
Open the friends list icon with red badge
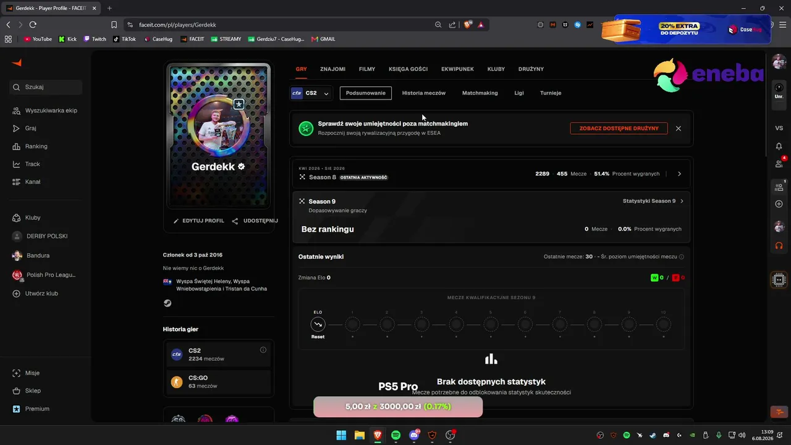[x=779, y=164]
